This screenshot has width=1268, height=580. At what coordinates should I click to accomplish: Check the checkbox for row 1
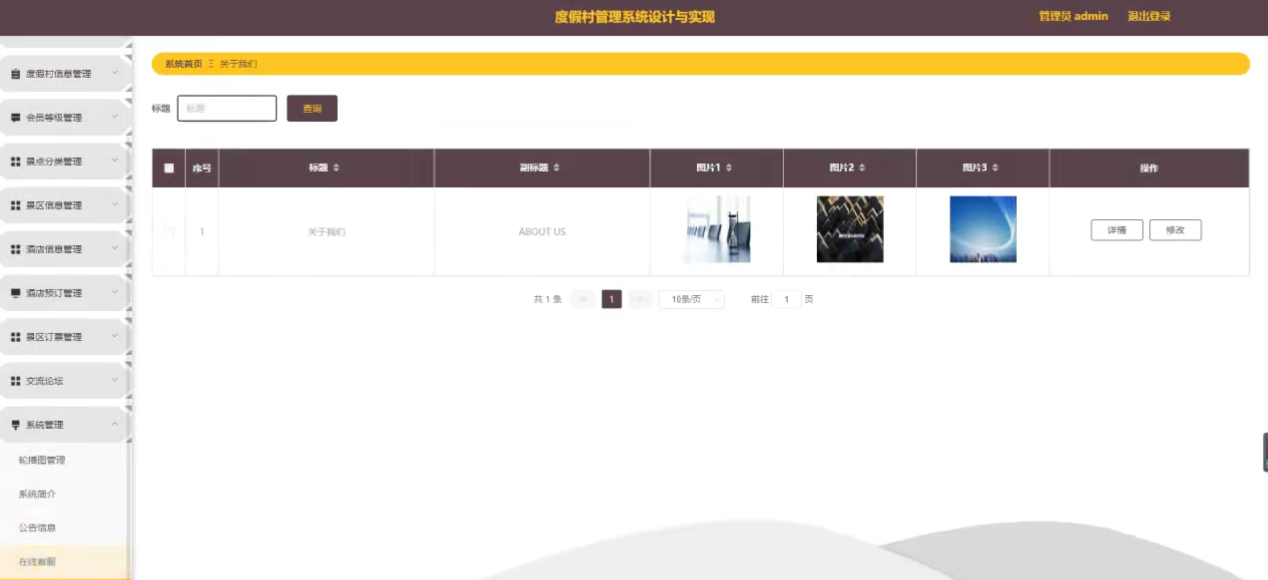tap(169, 231)
